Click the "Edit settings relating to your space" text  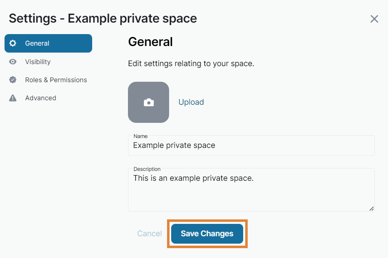[x=191, y=64]
